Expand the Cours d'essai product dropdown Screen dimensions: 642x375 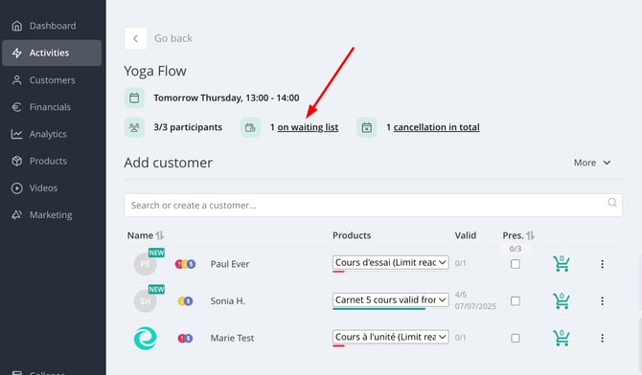[391, 262]
